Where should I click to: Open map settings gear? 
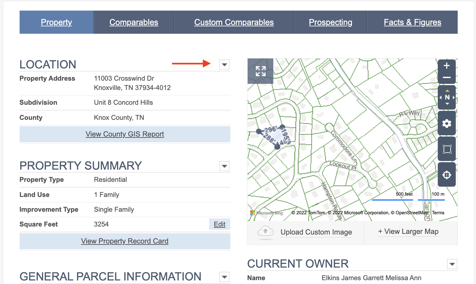pos(446,123)
